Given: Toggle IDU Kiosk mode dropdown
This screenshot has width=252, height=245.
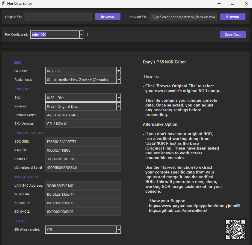Looking at the screenshot, I should (119, 230).
